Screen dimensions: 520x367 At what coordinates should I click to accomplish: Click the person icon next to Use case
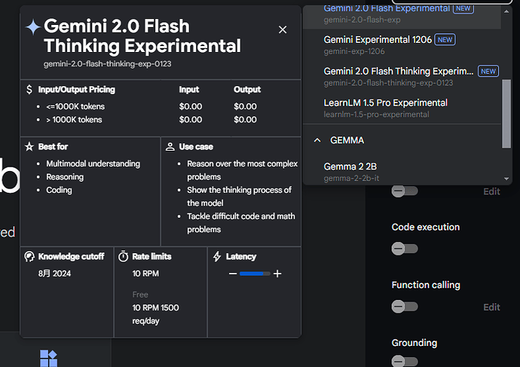(170, 146)
